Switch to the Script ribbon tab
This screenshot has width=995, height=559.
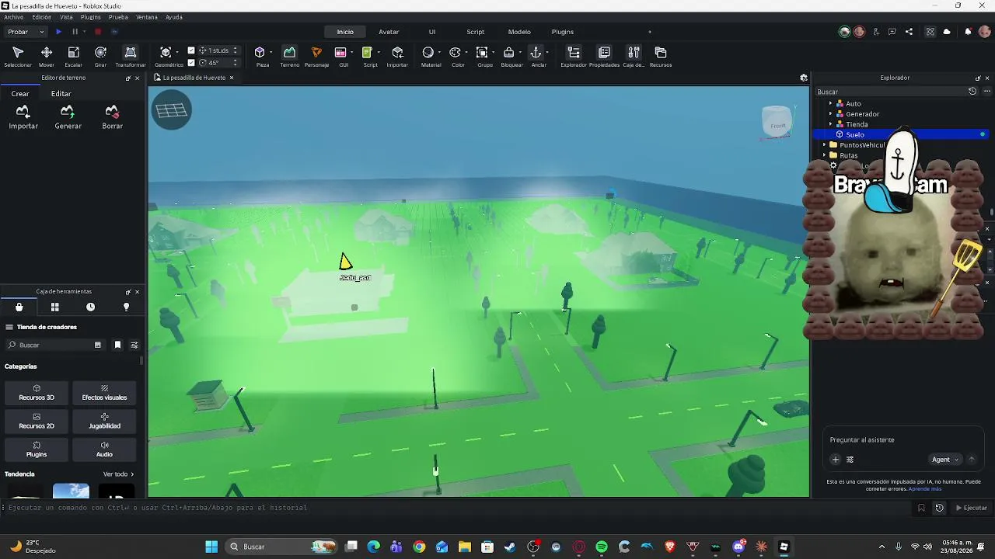click(475, 32)
